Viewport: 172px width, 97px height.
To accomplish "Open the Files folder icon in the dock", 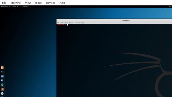I will point(2,76).
